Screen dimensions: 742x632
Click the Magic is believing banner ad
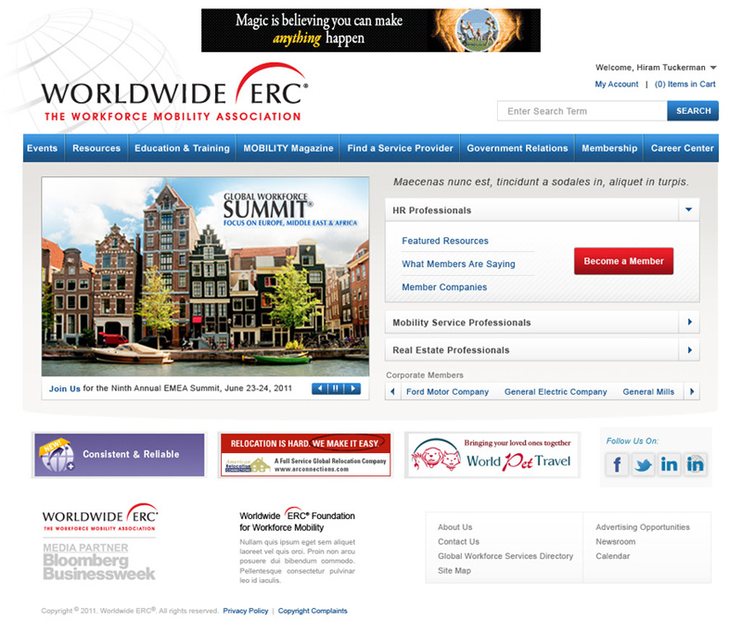[370, 31]
